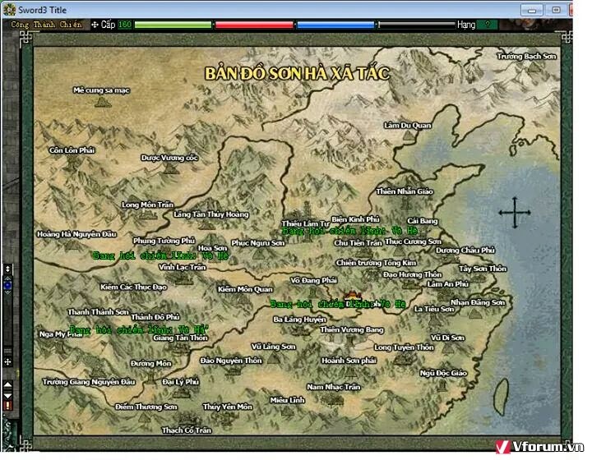Click the vertical double-arrow icon in left sidebar

(x=7, y=269)
